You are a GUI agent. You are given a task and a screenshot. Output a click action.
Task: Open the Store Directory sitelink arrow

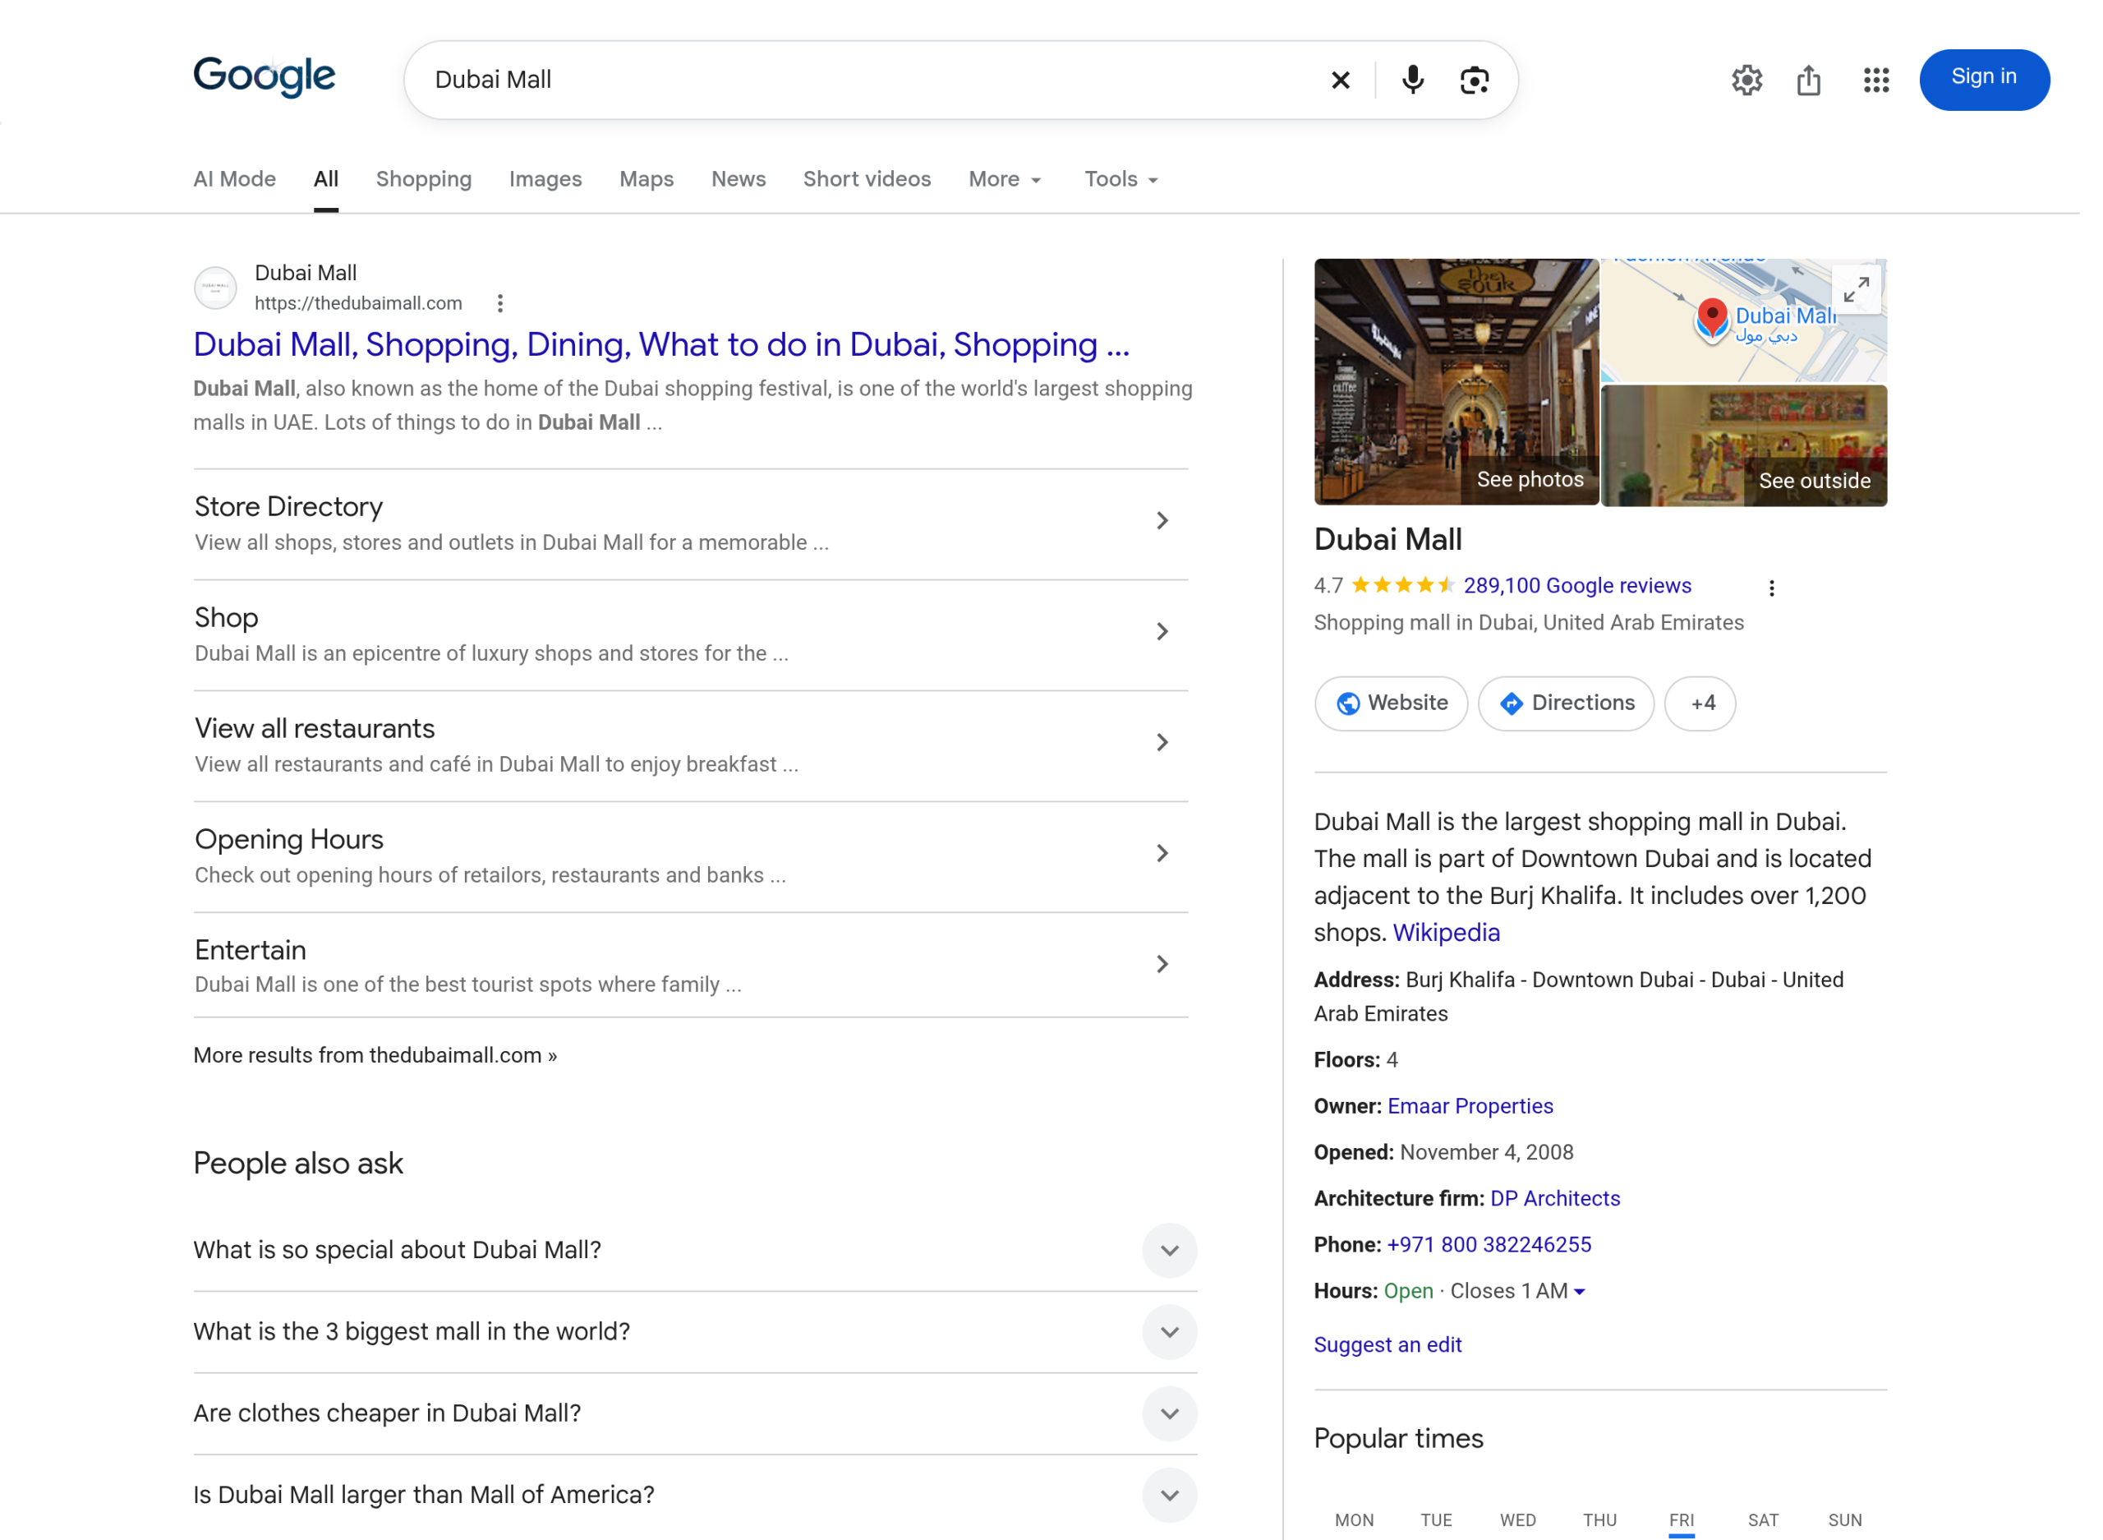coord(1162,521)
